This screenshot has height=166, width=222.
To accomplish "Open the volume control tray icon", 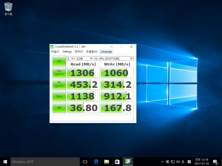I will click(178, 162).
